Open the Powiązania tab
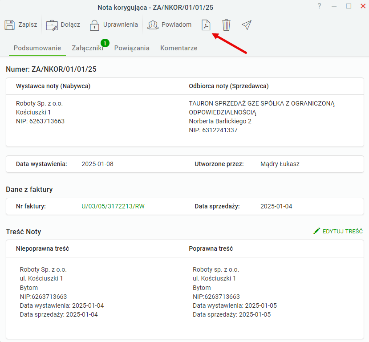Viewport: 369px width, 342px height. [x=132, y=48]
